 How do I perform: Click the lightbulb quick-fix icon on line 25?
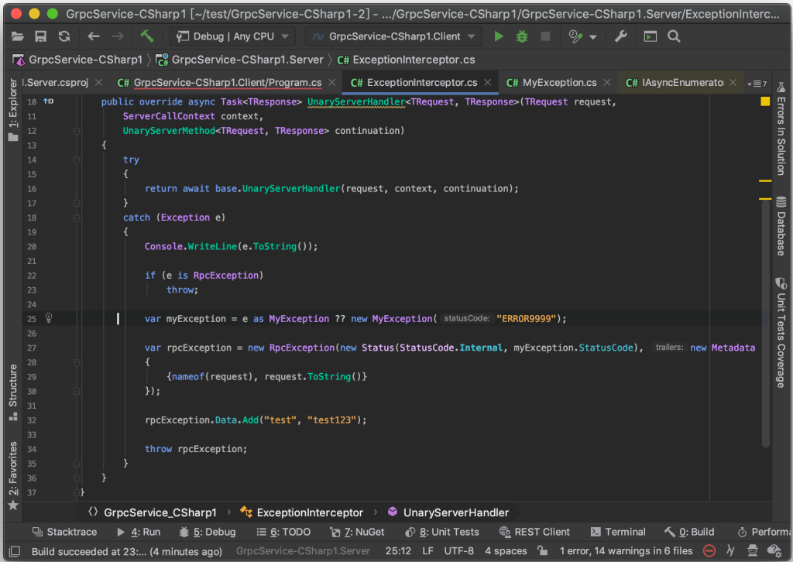[x=49, y=318]
